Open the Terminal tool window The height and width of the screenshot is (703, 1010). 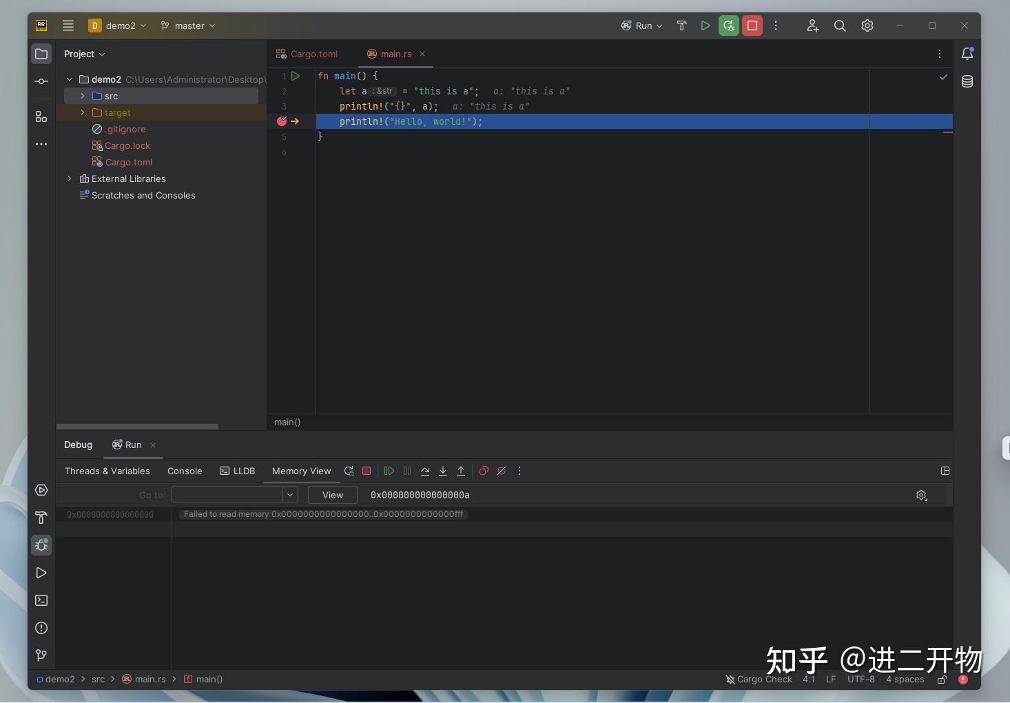tap(41, 600)
